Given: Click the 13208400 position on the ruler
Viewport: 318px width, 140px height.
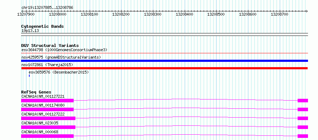Looking at the screenshot, I should 185,14.
